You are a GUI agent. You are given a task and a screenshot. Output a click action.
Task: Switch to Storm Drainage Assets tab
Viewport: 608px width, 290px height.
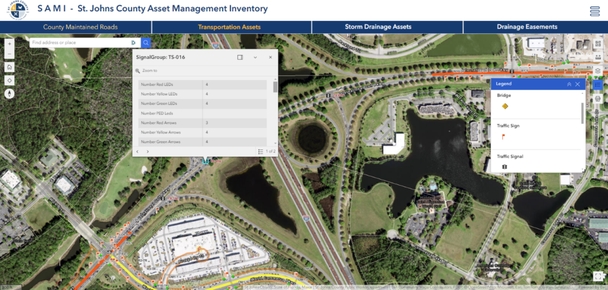378,27
